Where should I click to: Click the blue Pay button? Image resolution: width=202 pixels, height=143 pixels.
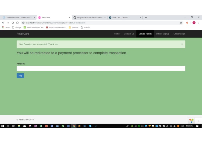pyautogui.click(x=20, y=76)
